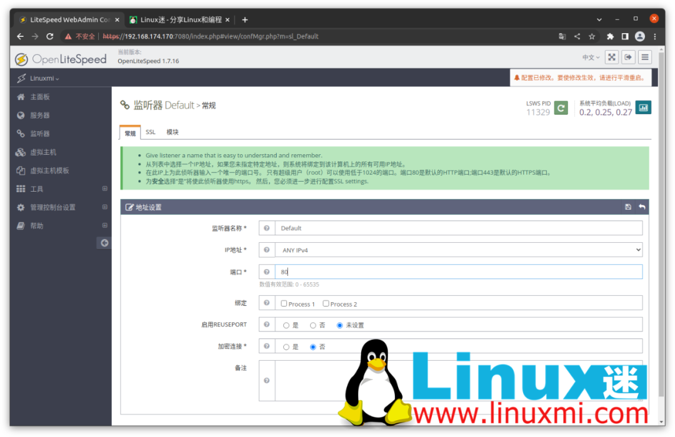Click the not-secure warning icon

click(x=68, y=37)
